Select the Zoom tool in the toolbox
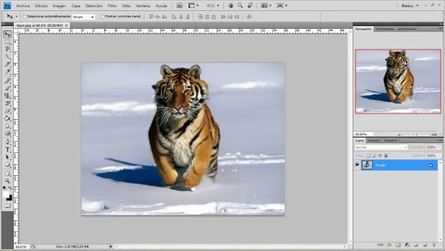Viewport: 445px width, 251px height. [8, 181]
